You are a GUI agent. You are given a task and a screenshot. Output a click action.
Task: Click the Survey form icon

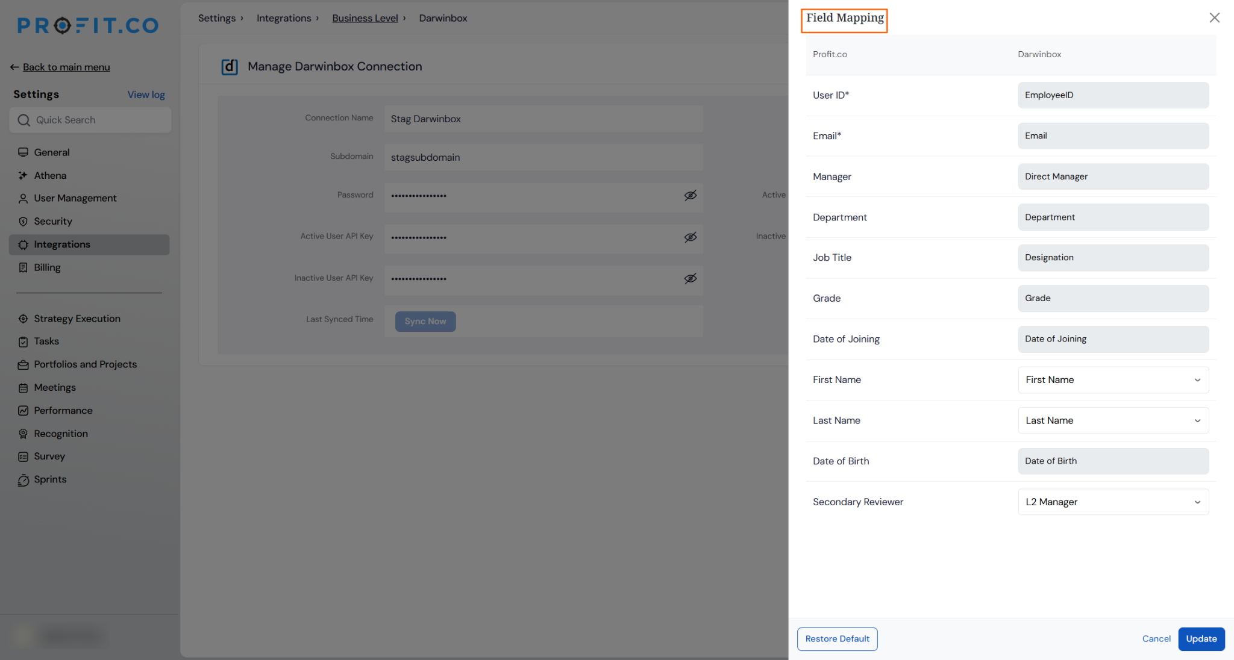(23, 456)
